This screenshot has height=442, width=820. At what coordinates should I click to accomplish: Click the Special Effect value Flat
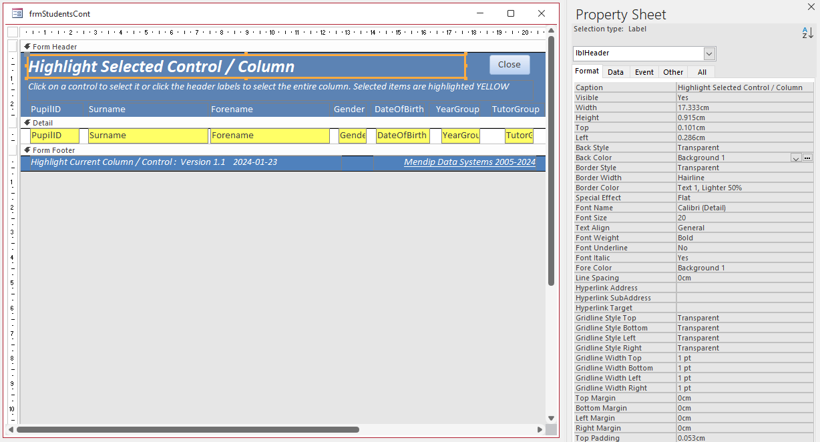pos(745,198)
